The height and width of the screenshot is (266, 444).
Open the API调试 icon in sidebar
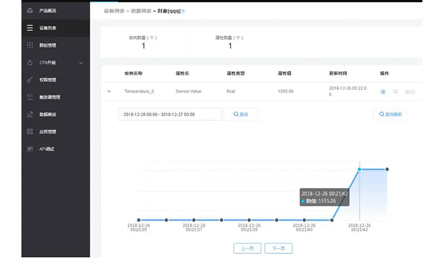[x=30, y=149]
